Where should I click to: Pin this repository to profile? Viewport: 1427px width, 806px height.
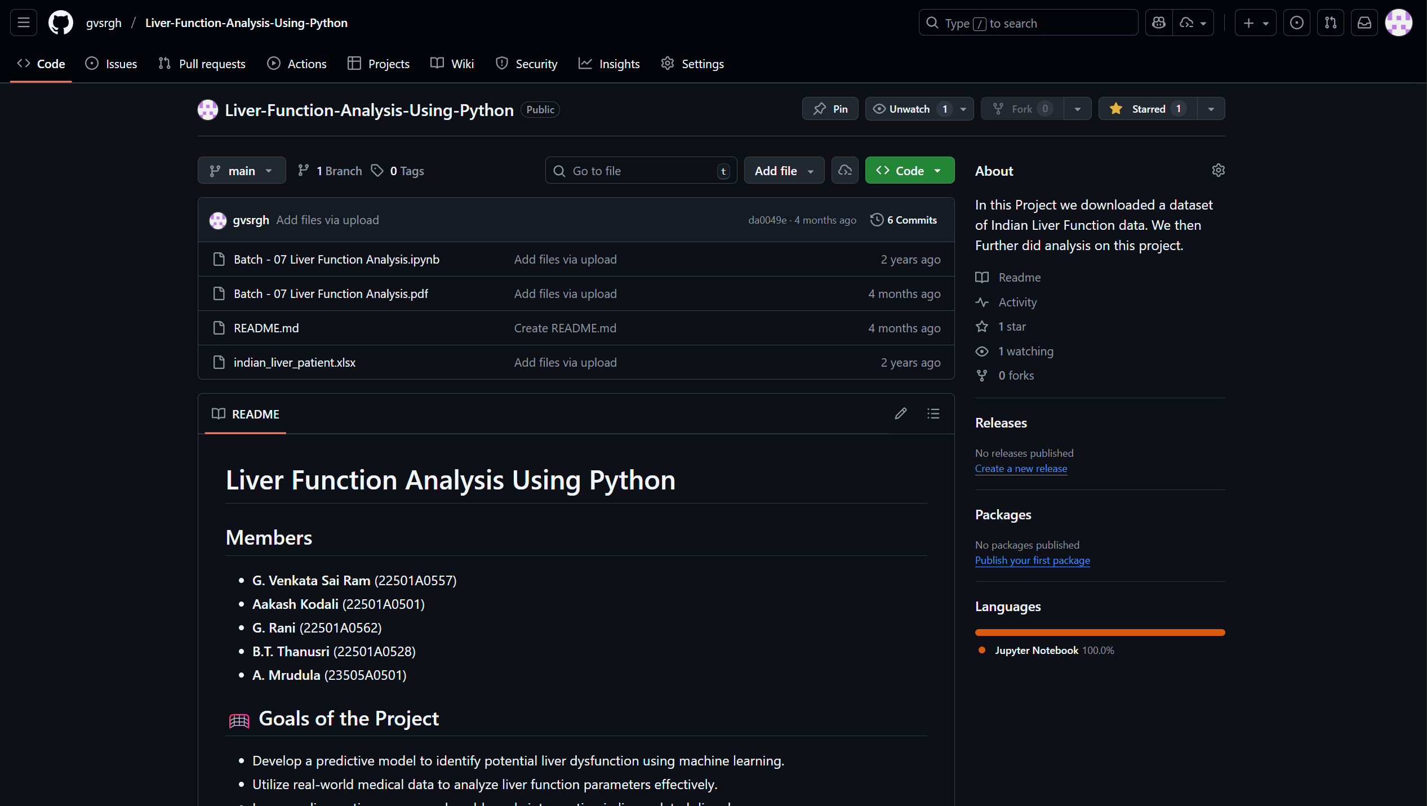830,109
